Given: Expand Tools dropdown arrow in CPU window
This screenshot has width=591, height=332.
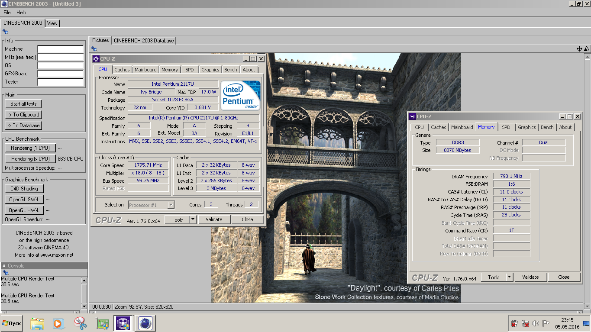Looking at the screenshot, I should (x=193, y=219).
